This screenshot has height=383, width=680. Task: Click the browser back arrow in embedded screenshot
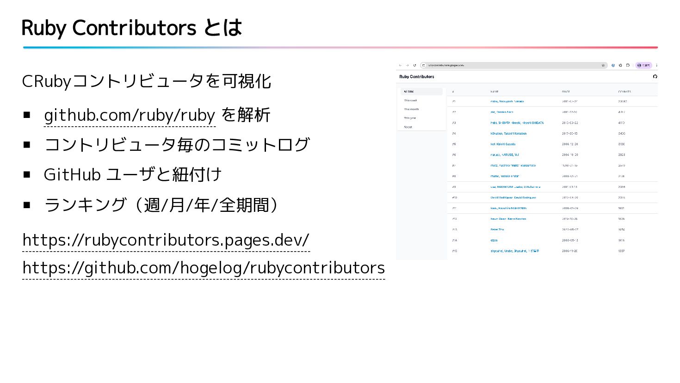pos(401,65)
